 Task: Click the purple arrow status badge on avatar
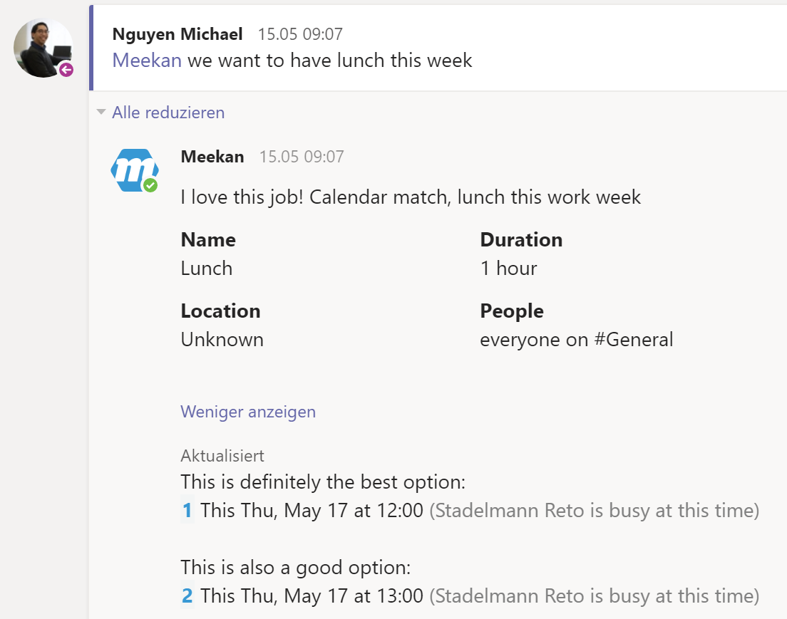(x=66, y=70)
